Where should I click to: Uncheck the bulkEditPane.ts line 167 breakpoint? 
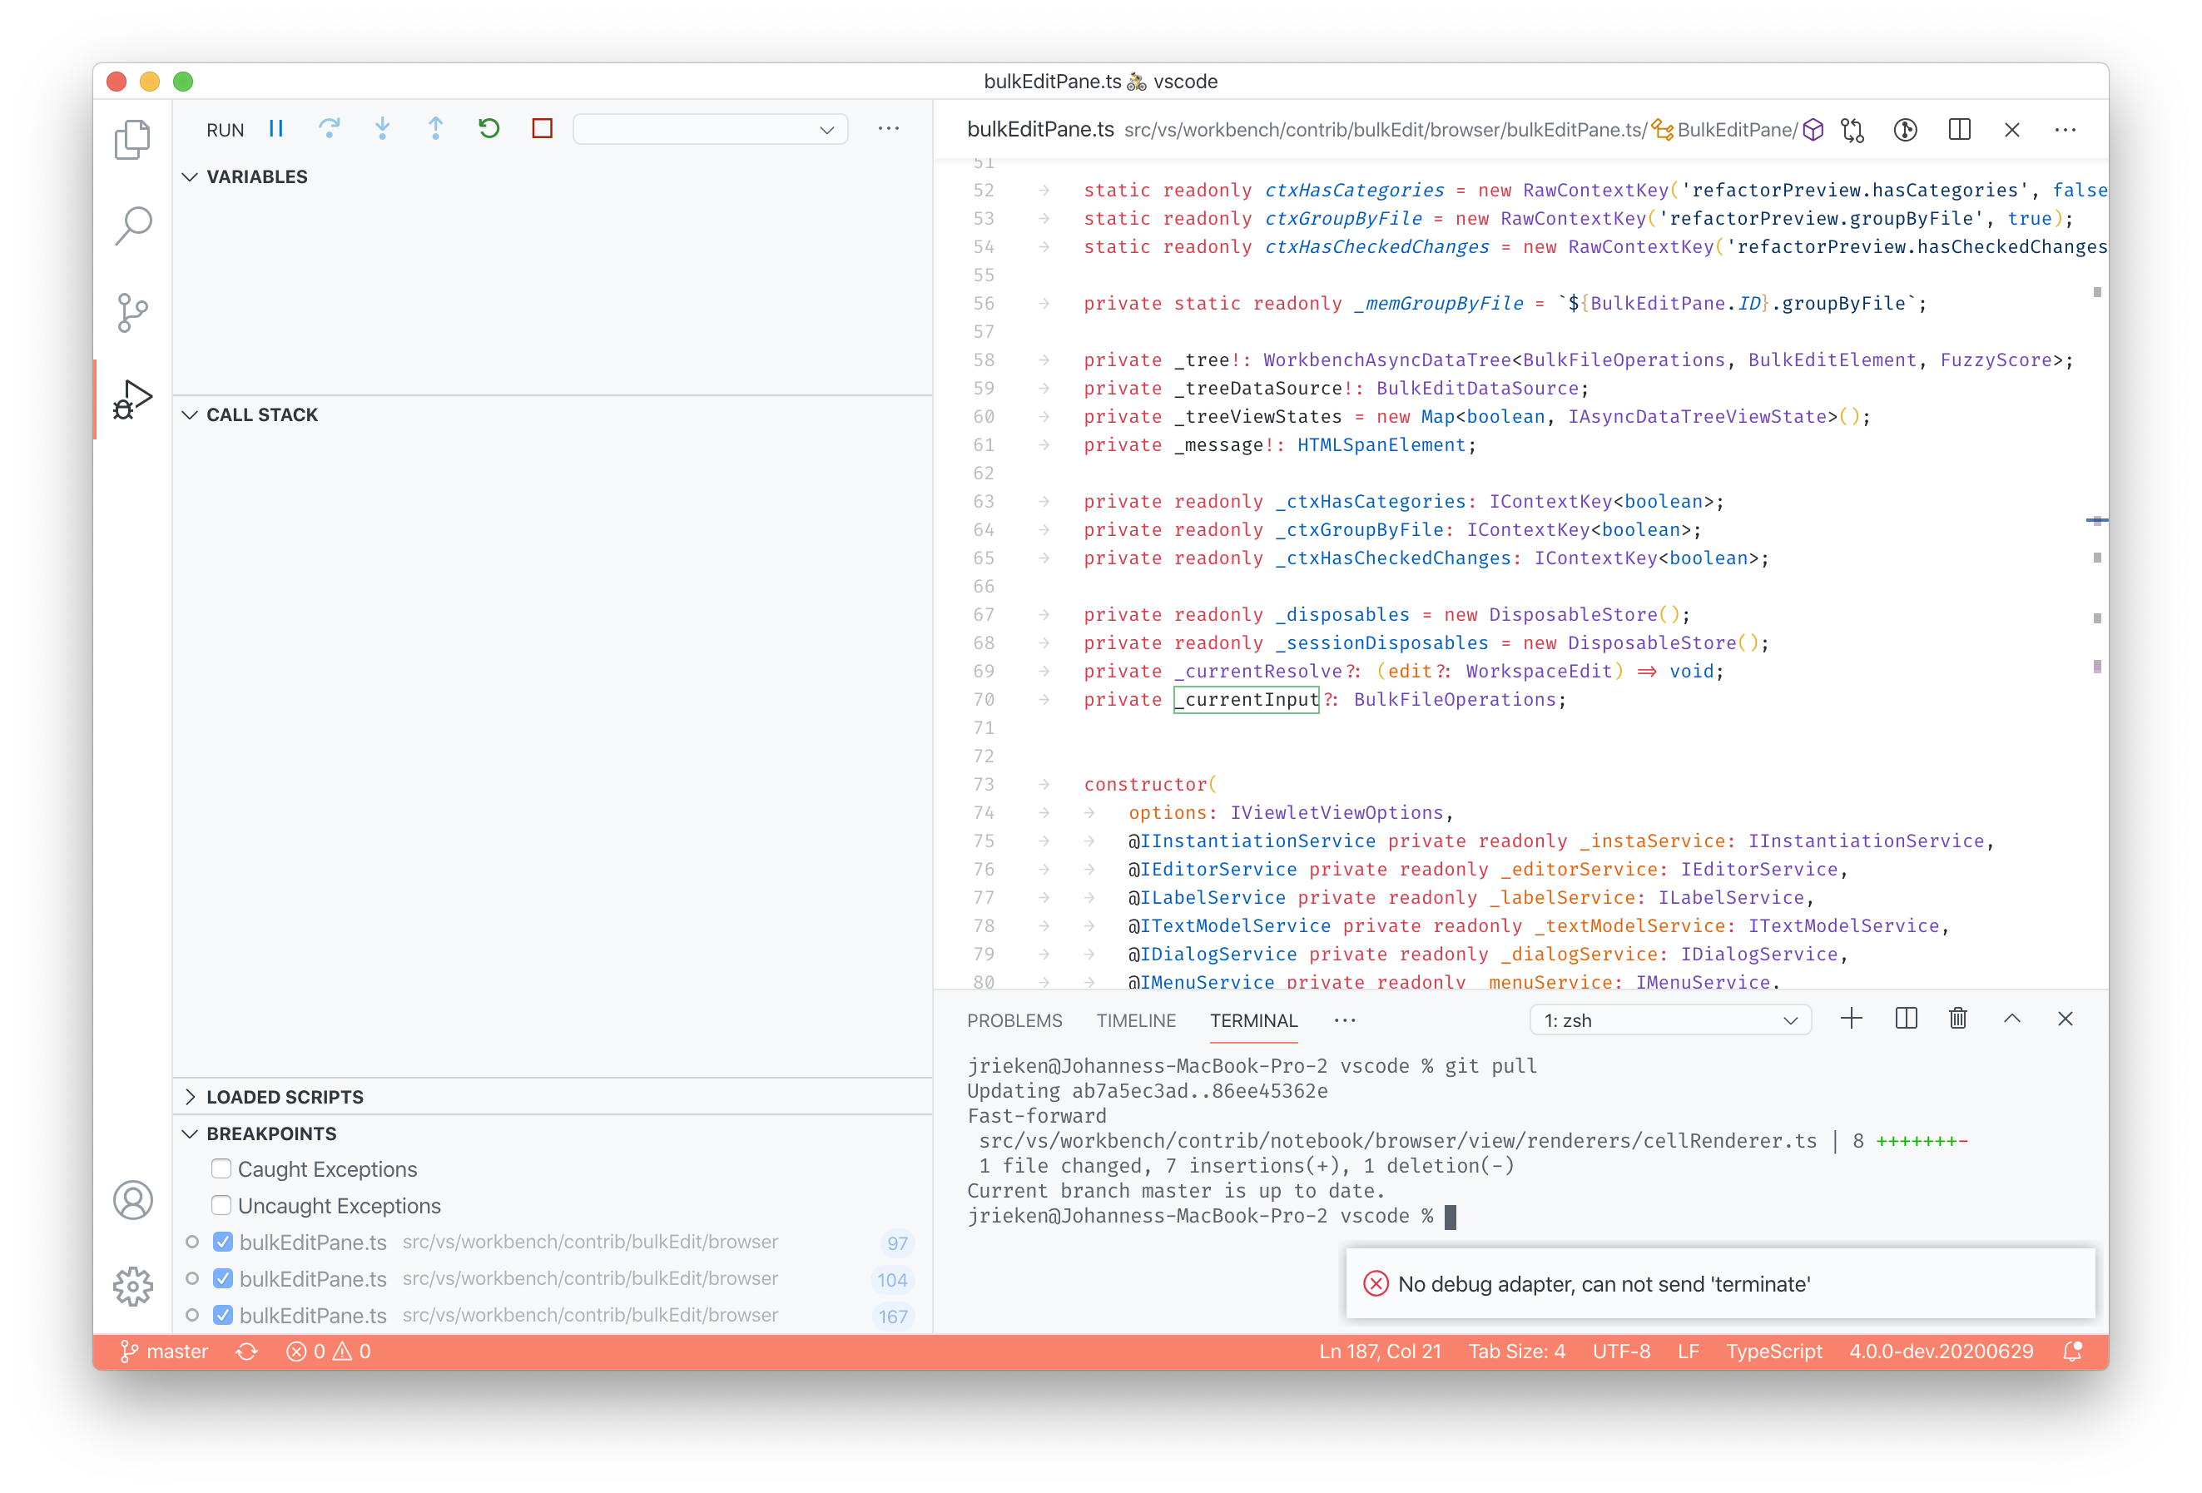(x=223, y=1315)
